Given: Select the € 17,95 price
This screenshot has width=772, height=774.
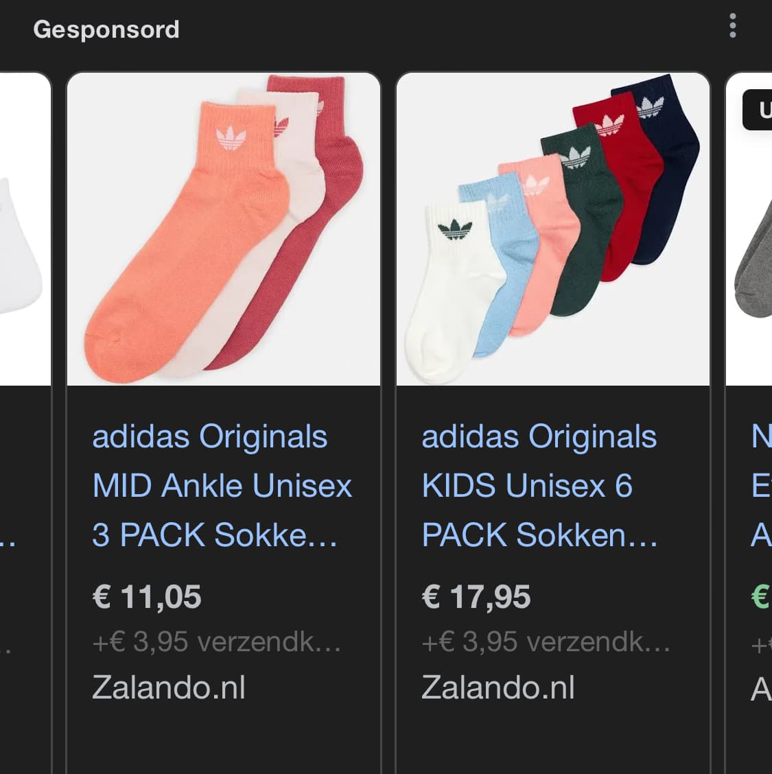Looking at the screenshot, I should point(476,597).
